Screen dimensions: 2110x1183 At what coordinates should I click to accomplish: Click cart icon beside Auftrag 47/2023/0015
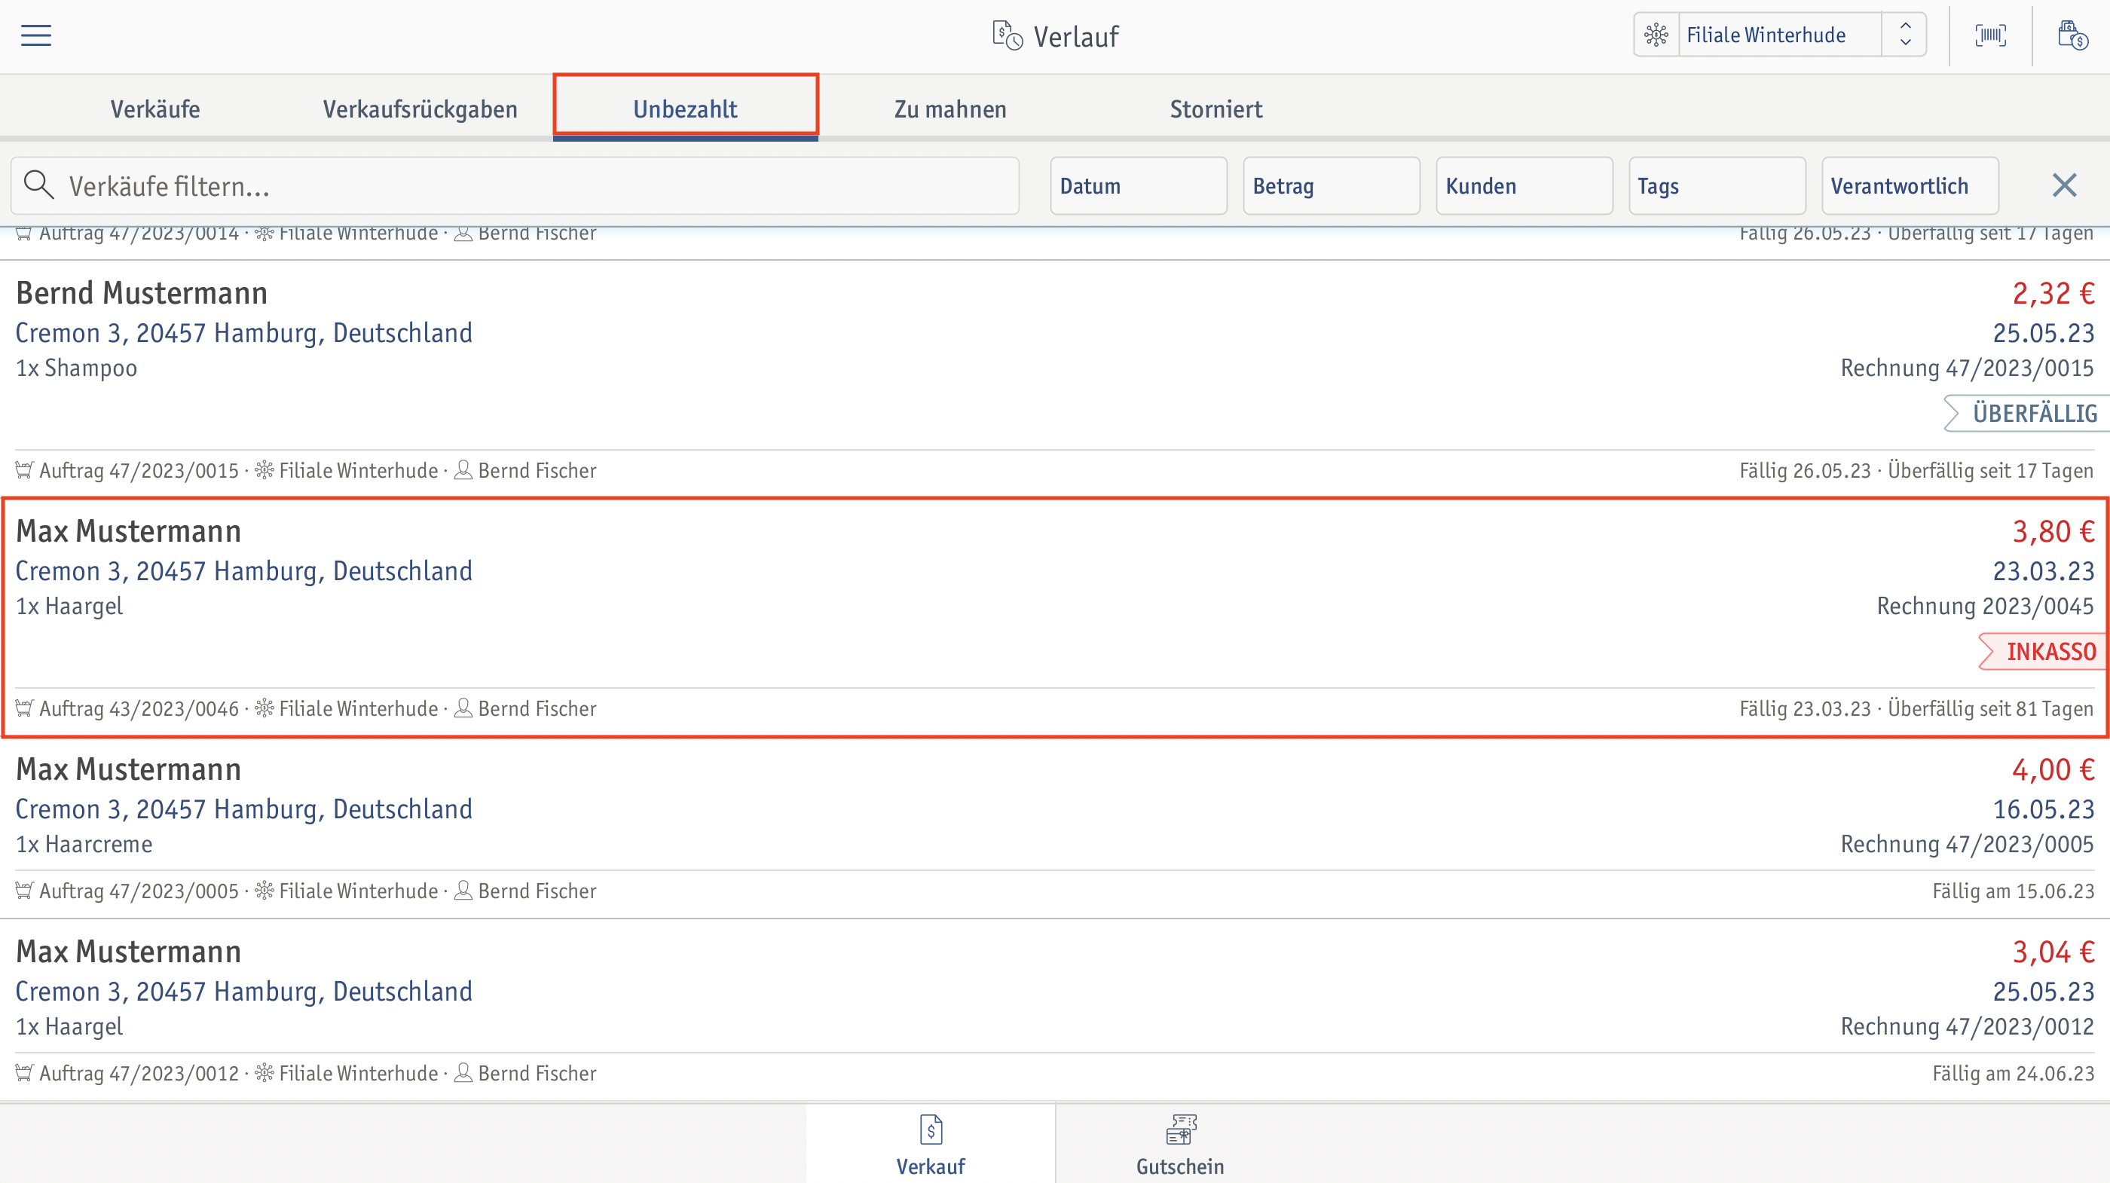[25, 470]
